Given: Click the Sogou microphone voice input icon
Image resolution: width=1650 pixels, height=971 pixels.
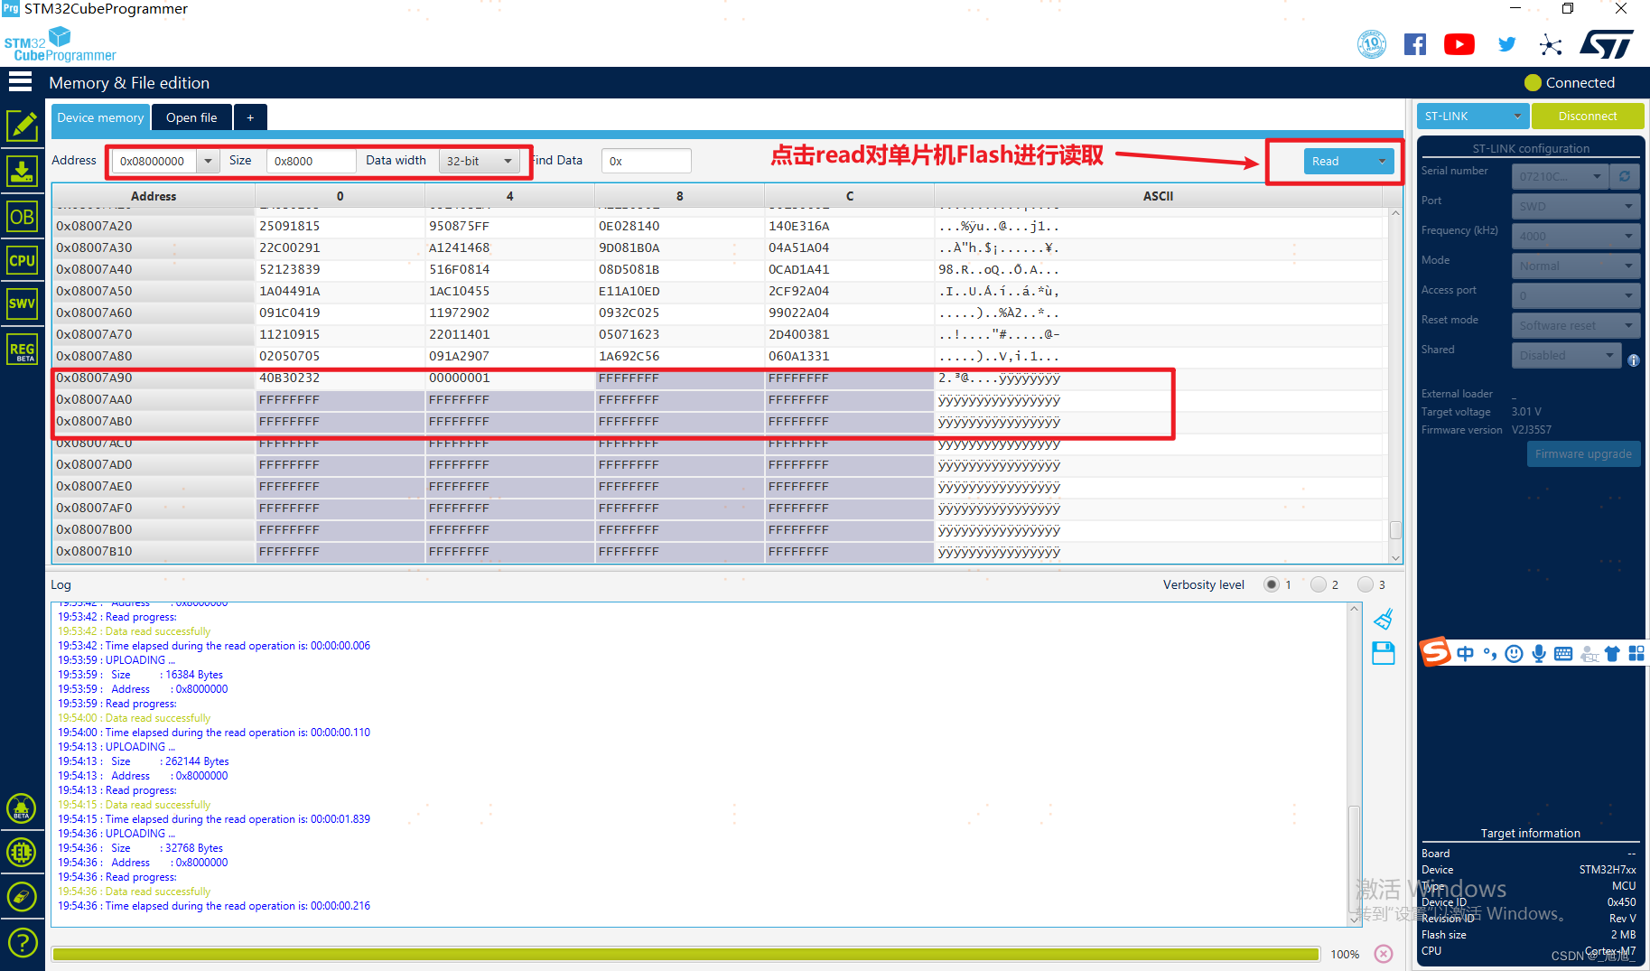Looking at the screenshot, I should pyautogui.click(x=1539, y=653).
